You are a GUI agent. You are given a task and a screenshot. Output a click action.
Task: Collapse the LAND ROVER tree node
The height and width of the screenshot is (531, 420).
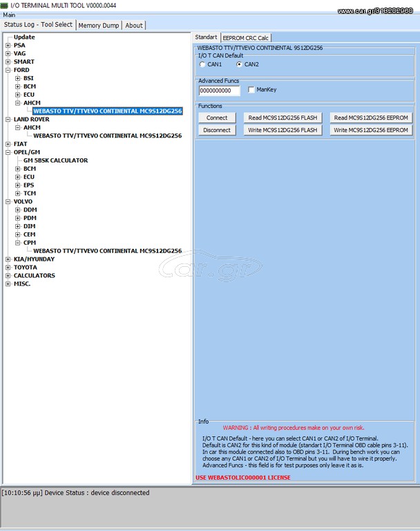pyautogui.click(x=8, y=120)
